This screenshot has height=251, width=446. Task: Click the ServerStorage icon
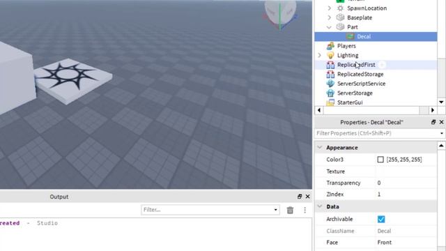pyautogui.click(x=330, y=93)
